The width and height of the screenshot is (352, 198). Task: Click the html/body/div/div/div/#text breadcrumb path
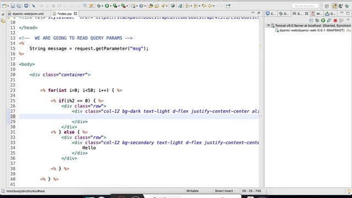(26, 191)
